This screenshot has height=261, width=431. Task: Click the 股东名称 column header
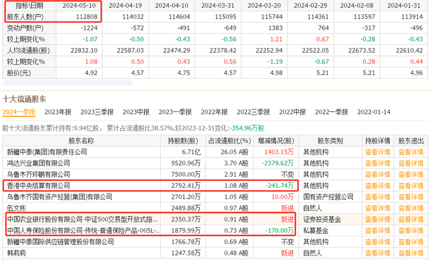[81, 141]
